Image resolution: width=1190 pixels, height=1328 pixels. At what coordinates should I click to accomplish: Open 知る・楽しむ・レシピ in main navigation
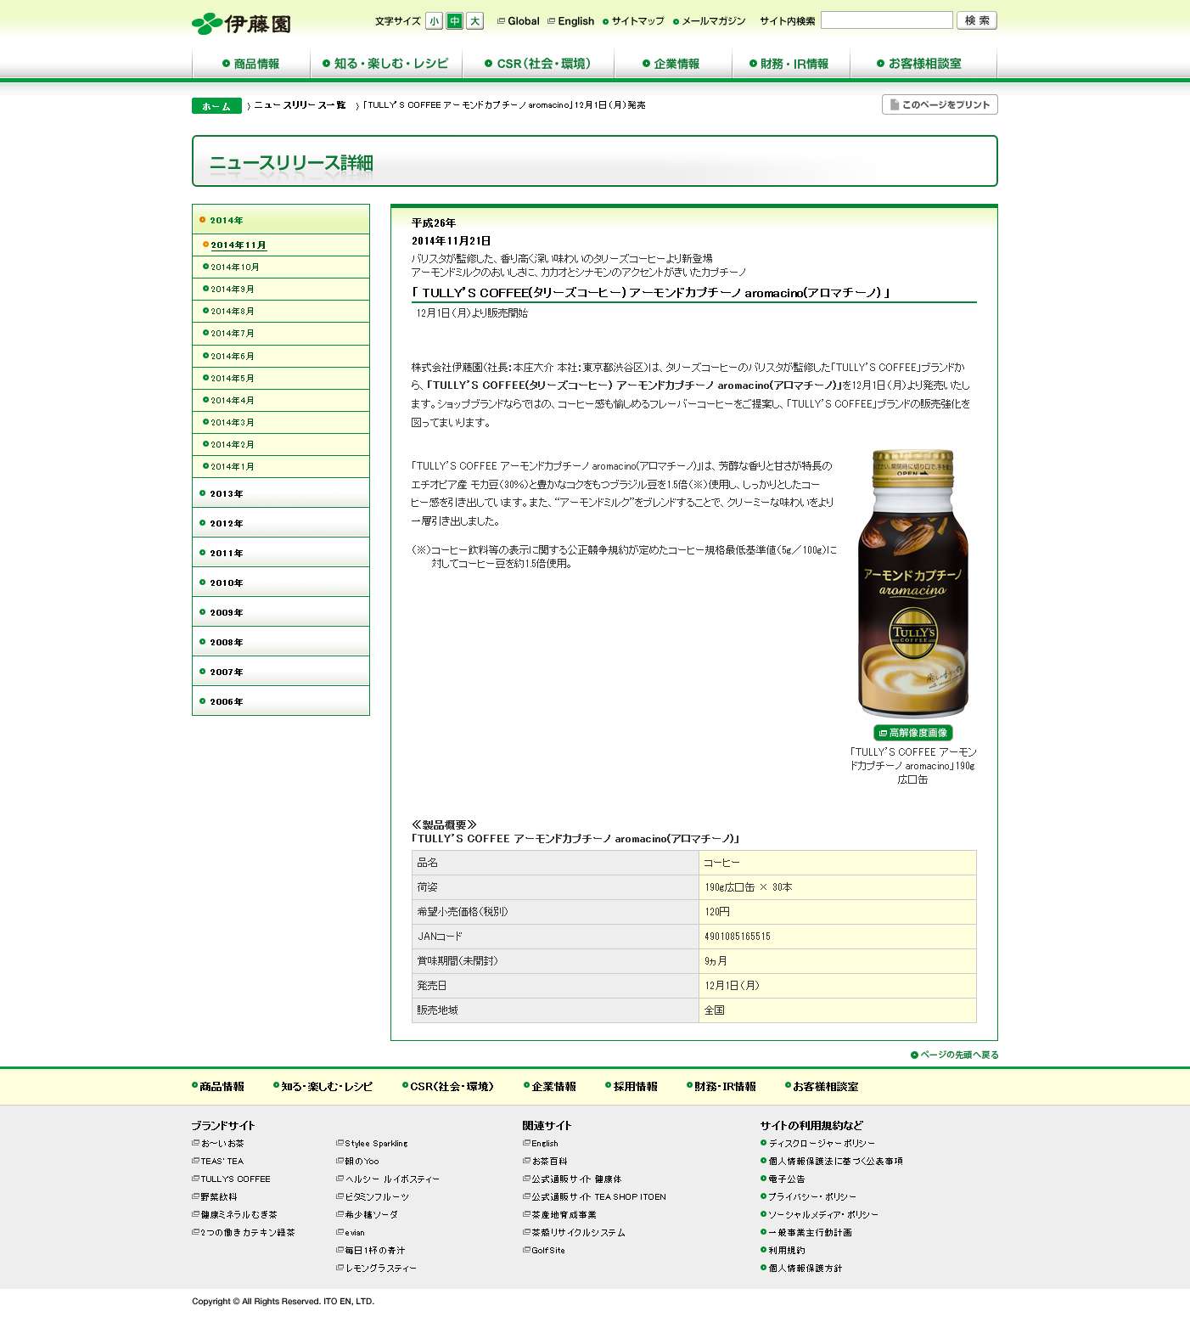click(386, 64)
